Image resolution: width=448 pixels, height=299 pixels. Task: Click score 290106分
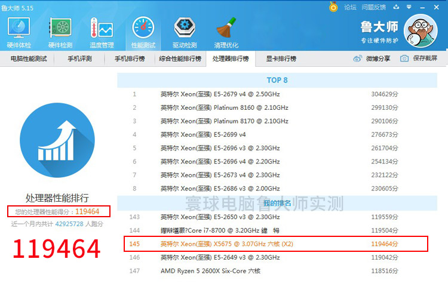(x=385, y=121)
